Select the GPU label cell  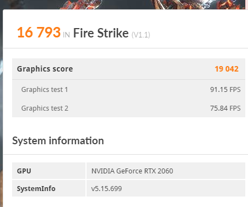[x=48, y=171]
